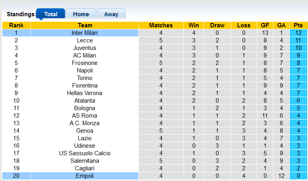
Task: Click the Matches column header
Action: tap(161, 25)
